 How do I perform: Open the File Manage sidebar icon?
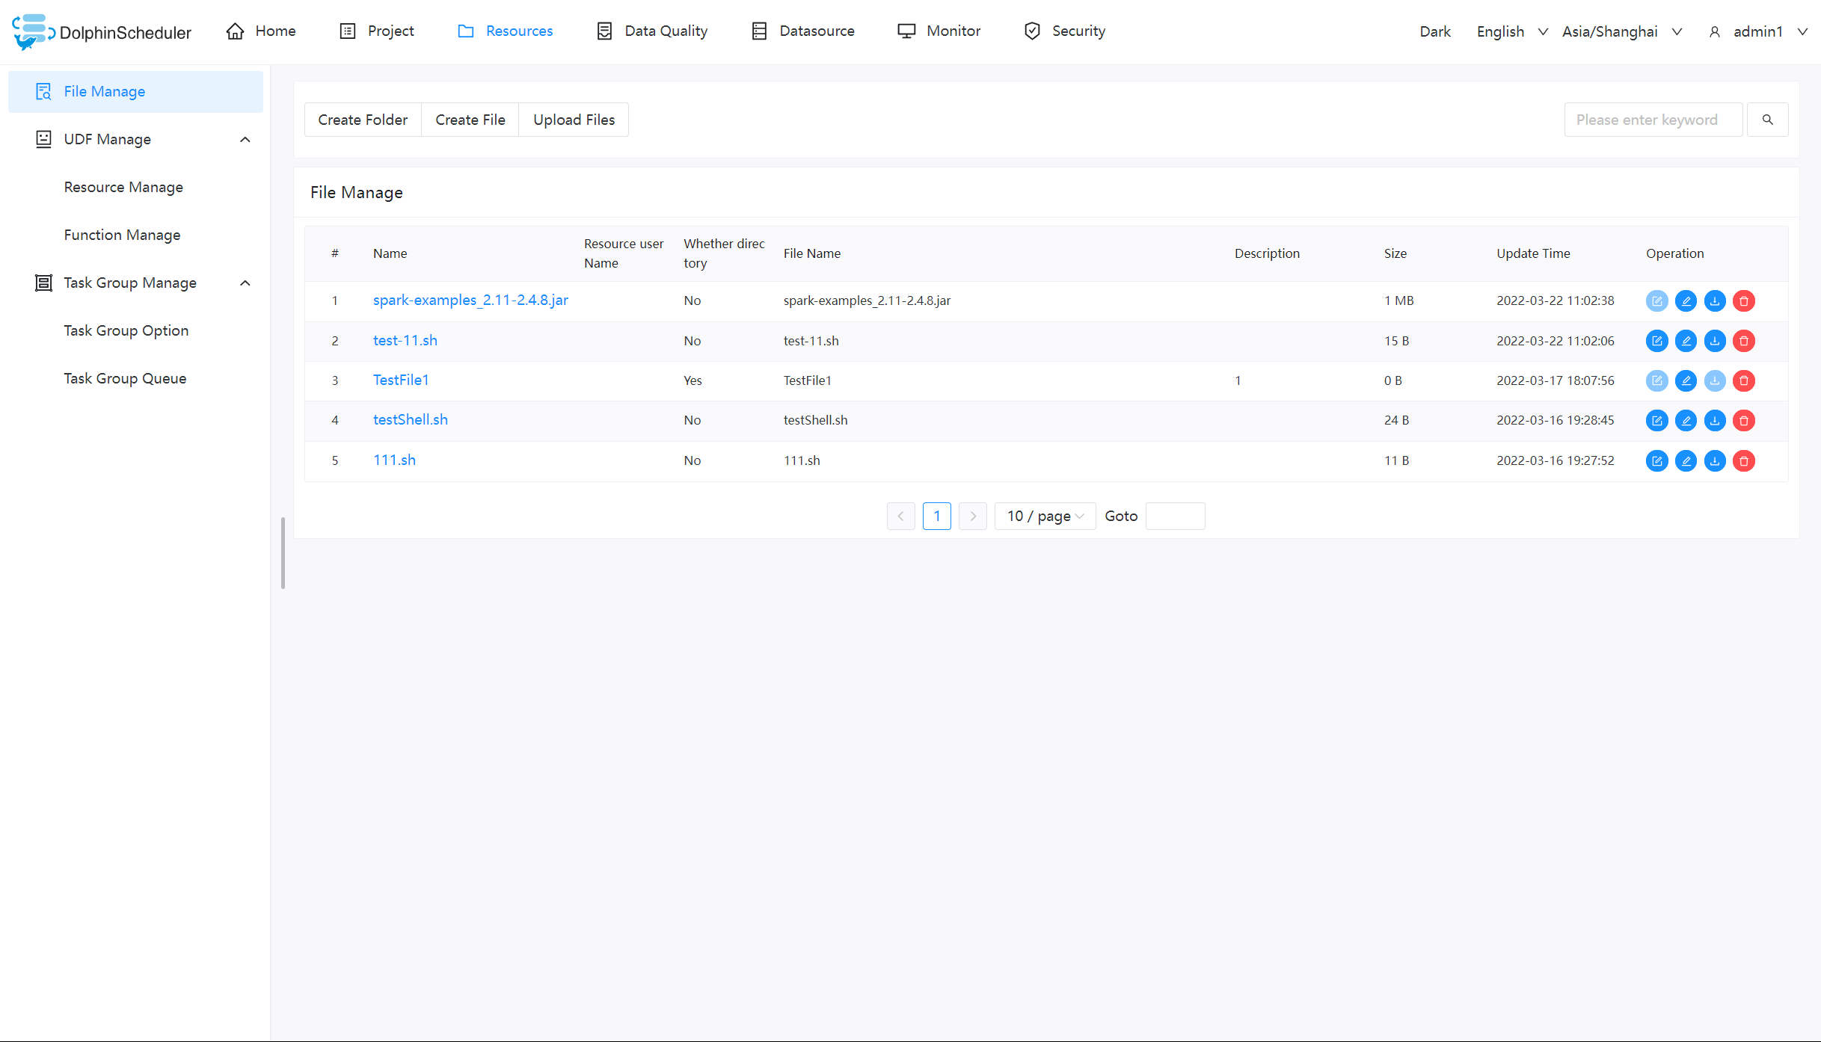43,91
